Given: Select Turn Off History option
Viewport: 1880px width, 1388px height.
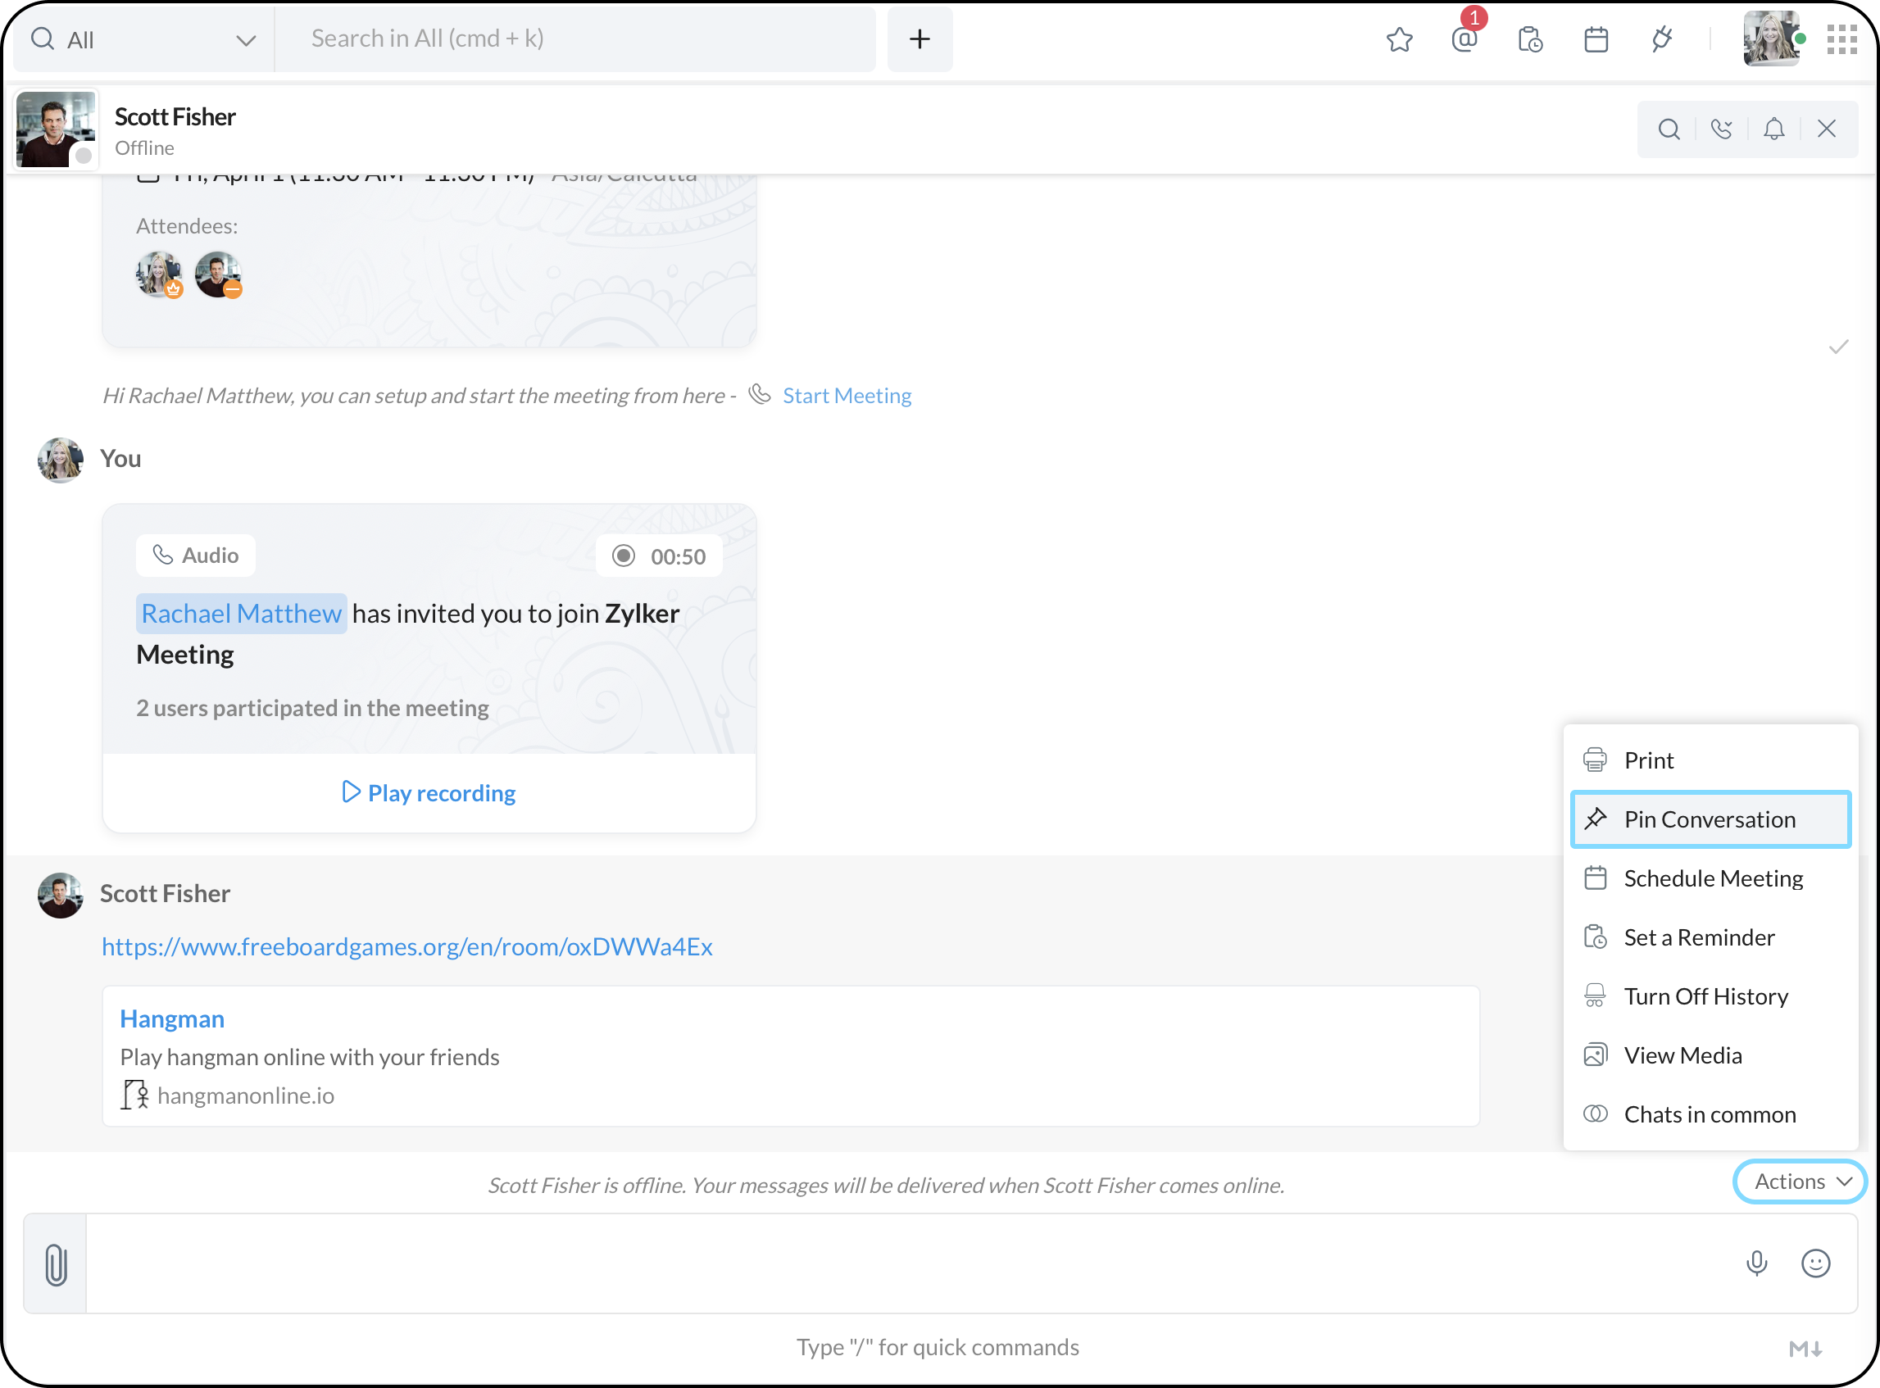Looking at the screenshot, I should [1705, 996].
